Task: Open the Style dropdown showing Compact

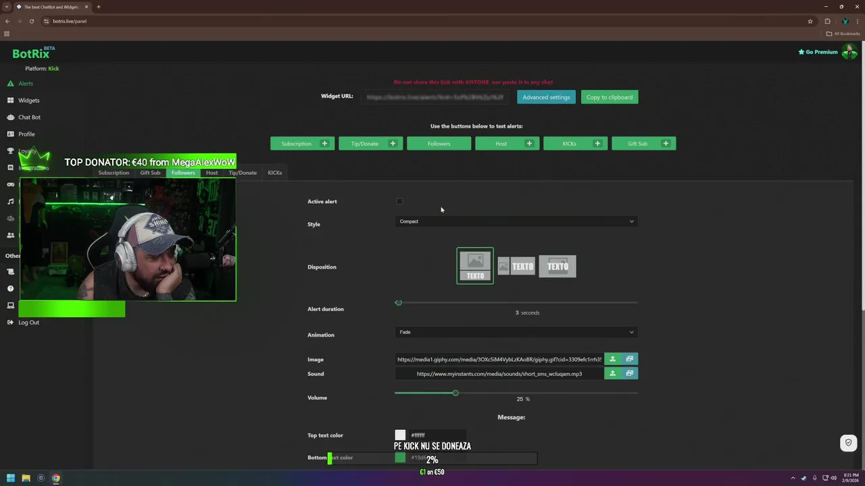Action: pyautogui.click(x=516, y=221)
